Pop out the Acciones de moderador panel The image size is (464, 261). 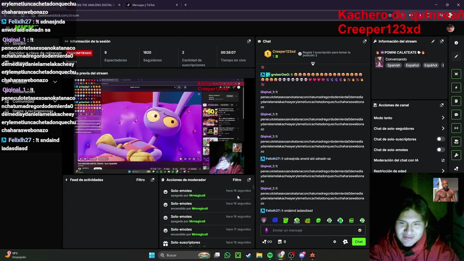(249, 180)
